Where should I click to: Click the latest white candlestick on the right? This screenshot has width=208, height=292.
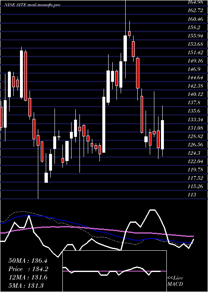coord(163,135)
